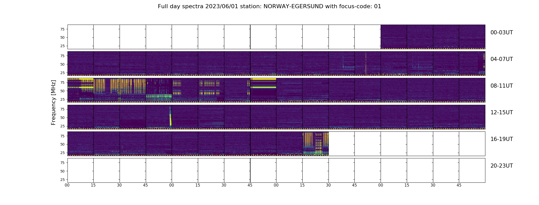The width and height of the screenshot is (539, 205).
Task: Select the "12-15UT" row label
Action: coord(502,112)
